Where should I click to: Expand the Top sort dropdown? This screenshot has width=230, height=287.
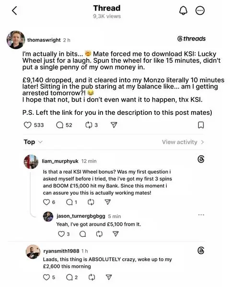(x=33, y=142)
